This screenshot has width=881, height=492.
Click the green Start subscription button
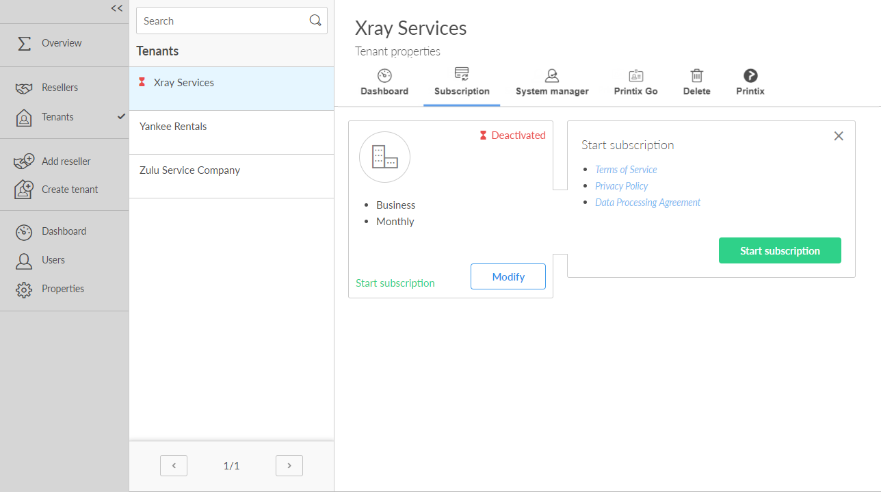pyautogui.click(x=779, y=250)
